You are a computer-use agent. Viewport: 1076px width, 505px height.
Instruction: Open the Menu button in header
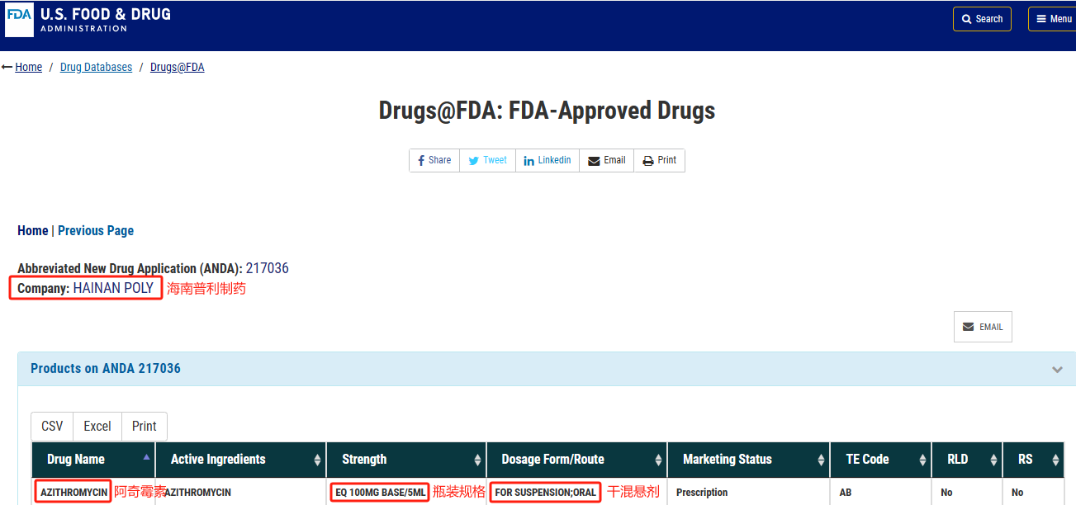tap(1053, 19)
